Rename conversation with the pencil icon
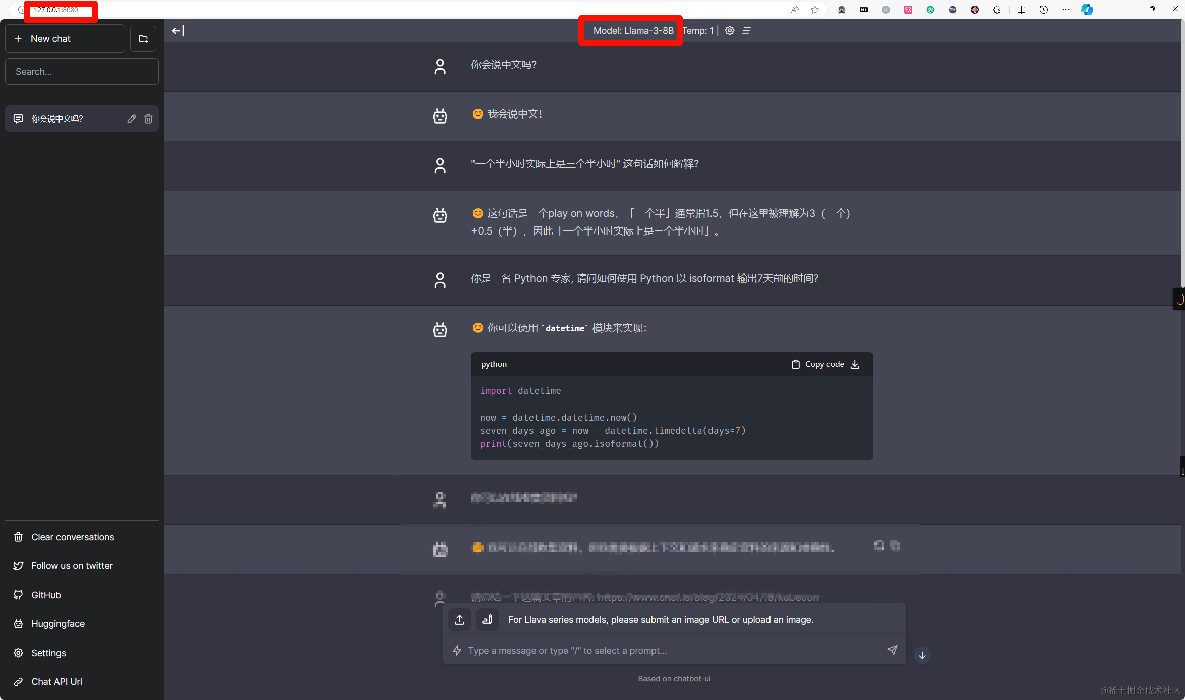This screenshot has height=700, width=1185. pyautogui.click(x=132, y=119)
